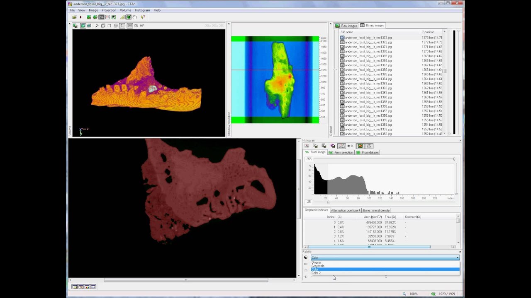This screenshot has width=531, height=298.
Task: Click the raw images landscape toolbar icon
Action: tap(89, 17)
